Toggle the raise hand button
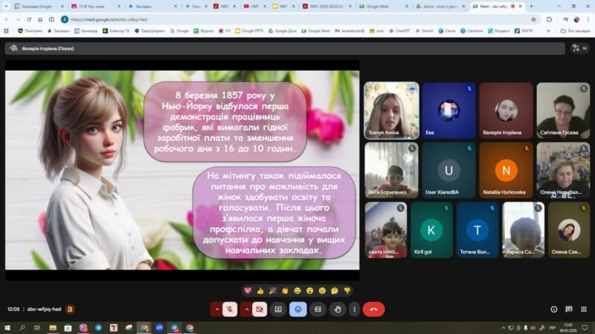595x334 pixels. point(337,309)
